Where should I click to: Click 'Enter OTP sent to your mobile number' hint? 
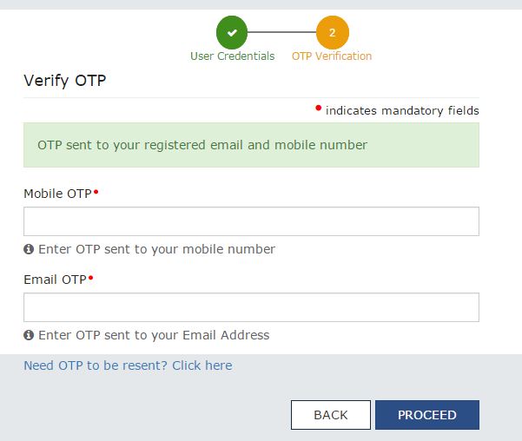coord(157,249)
